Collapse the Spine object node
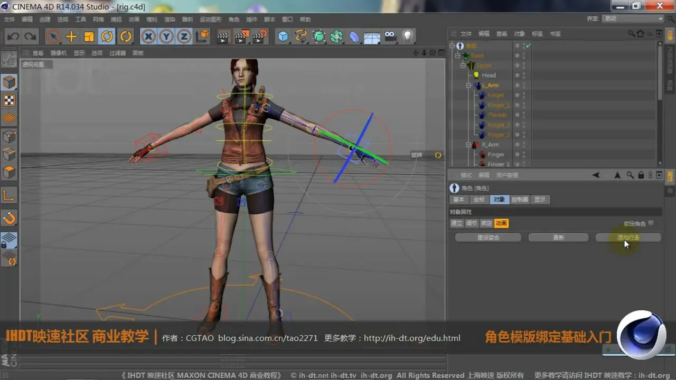This screenshot has height=380, width=676. pyautogui.click(x=463, y=65)
